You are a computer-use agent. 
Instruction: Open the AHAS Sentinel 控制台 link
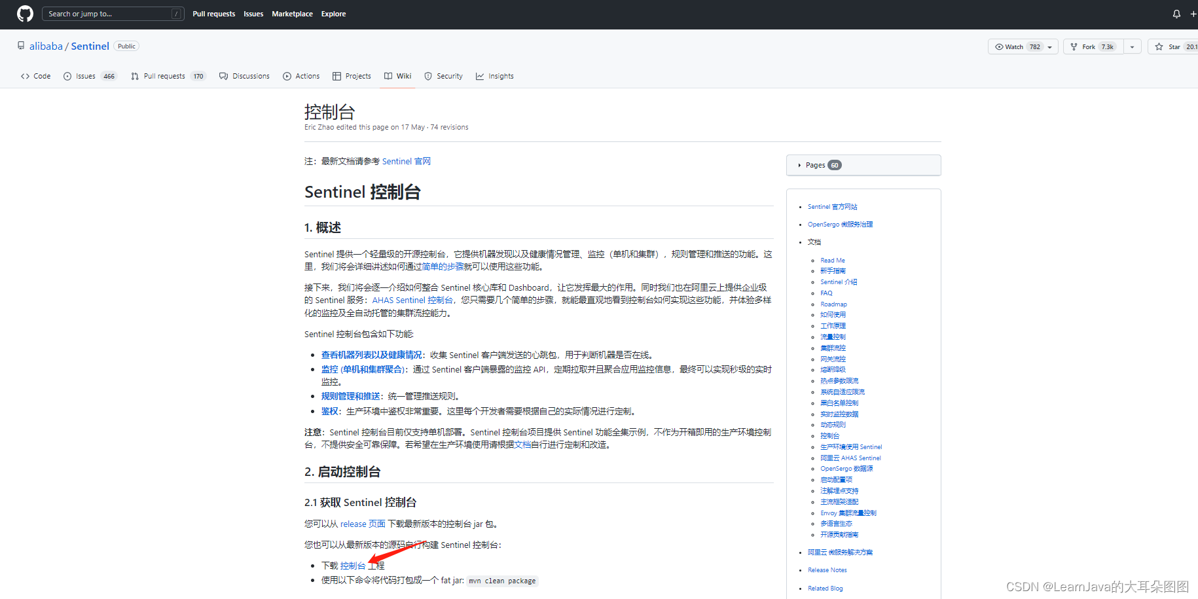coord(412,300)
